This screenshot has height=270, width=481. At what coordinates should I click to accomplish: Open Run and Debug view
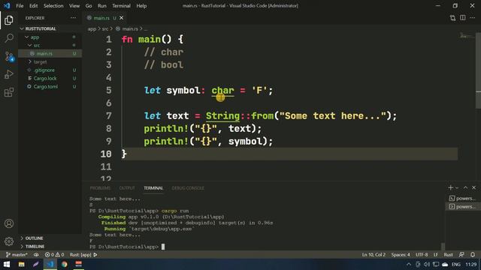coord(9,74)
